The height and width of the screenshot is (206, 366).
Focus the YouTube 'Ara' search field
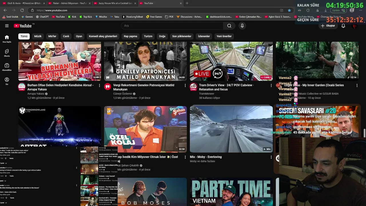(x=172, y=26)
